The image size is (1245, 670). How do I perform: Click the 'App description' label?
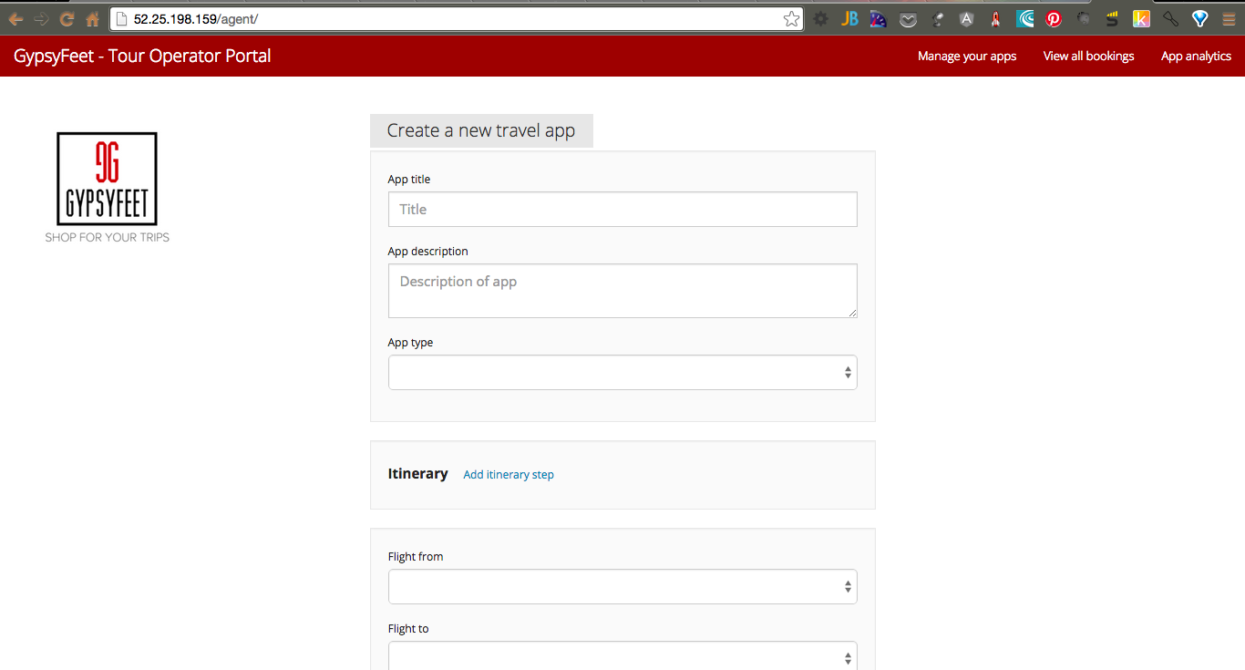tap(427, 251)
